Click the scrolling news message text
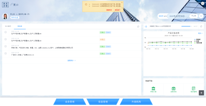 160,26
